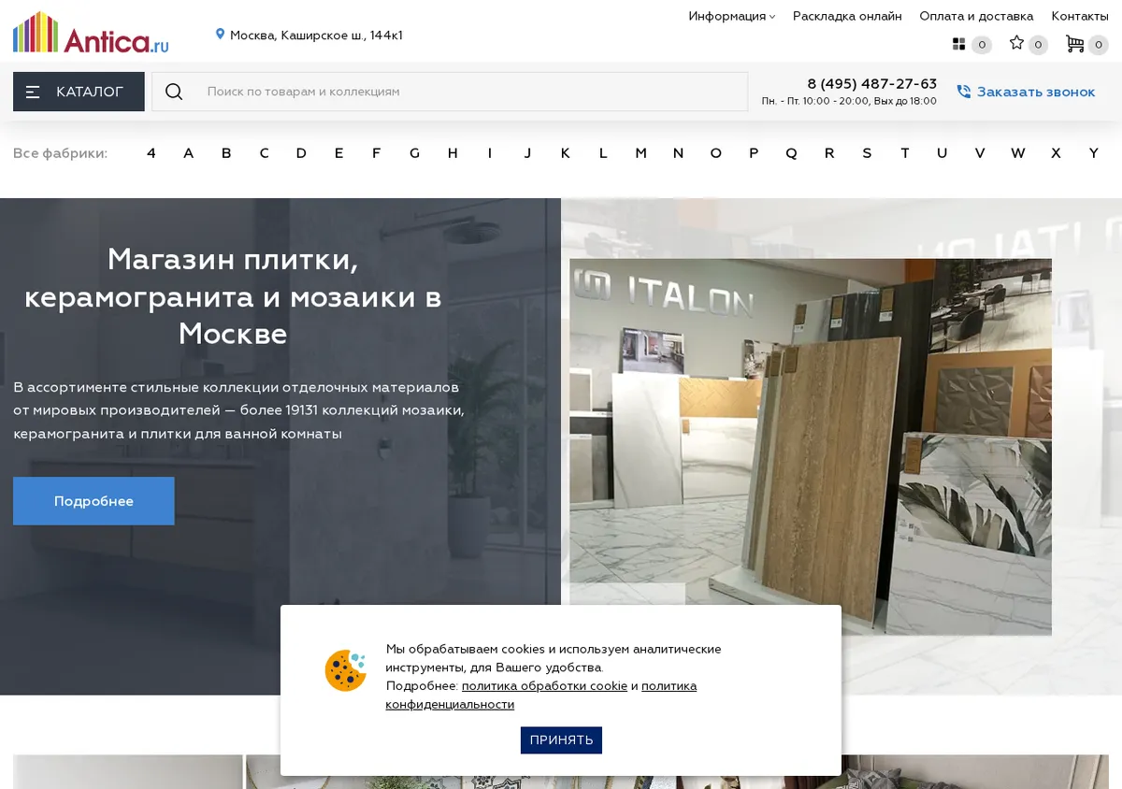Open the product comparison icon
Screen dimensions: 1122x789
(958, 44)
